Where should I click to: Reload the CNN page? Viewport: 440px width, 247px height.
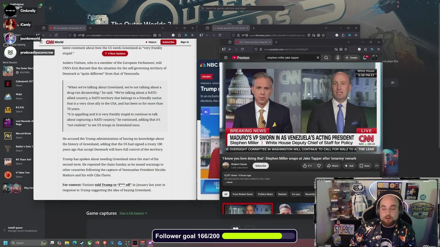coord(56,35)
